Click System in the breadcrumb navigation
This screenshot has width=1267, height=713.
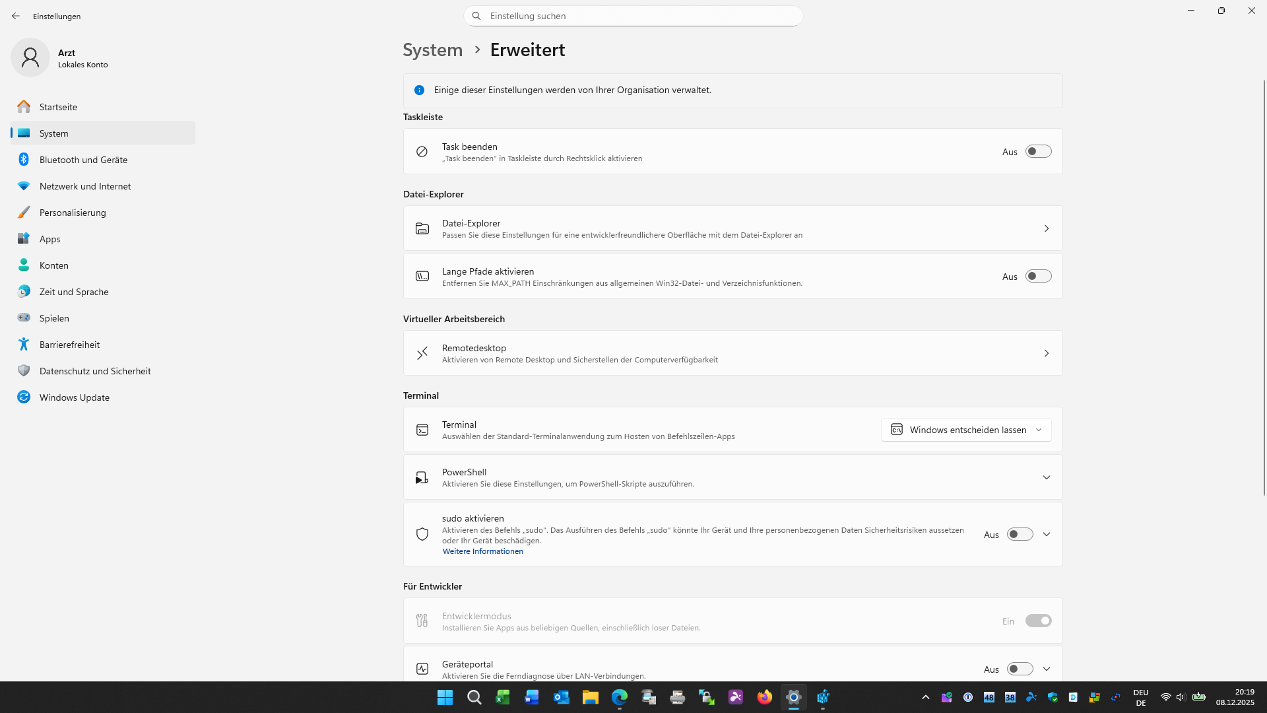pos(432,50)
